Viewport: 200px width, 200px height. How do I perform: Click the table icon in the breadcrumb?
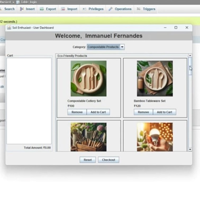click(18, 2)
